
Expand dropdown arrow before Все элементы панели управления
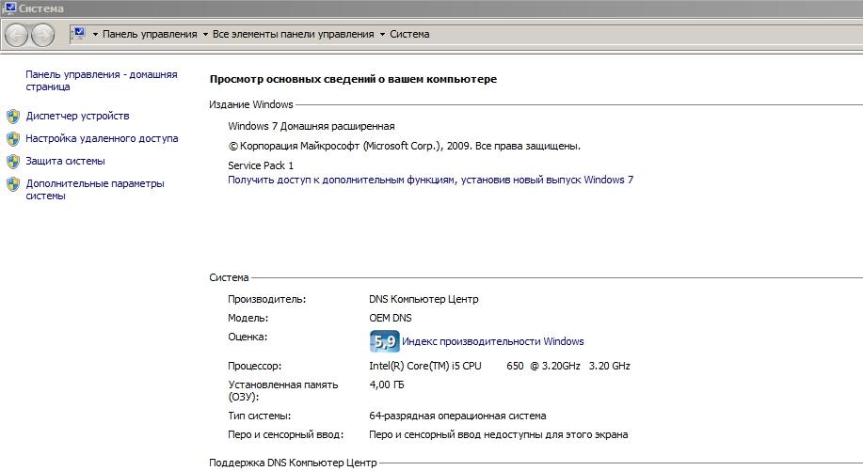tap(205, 34)
